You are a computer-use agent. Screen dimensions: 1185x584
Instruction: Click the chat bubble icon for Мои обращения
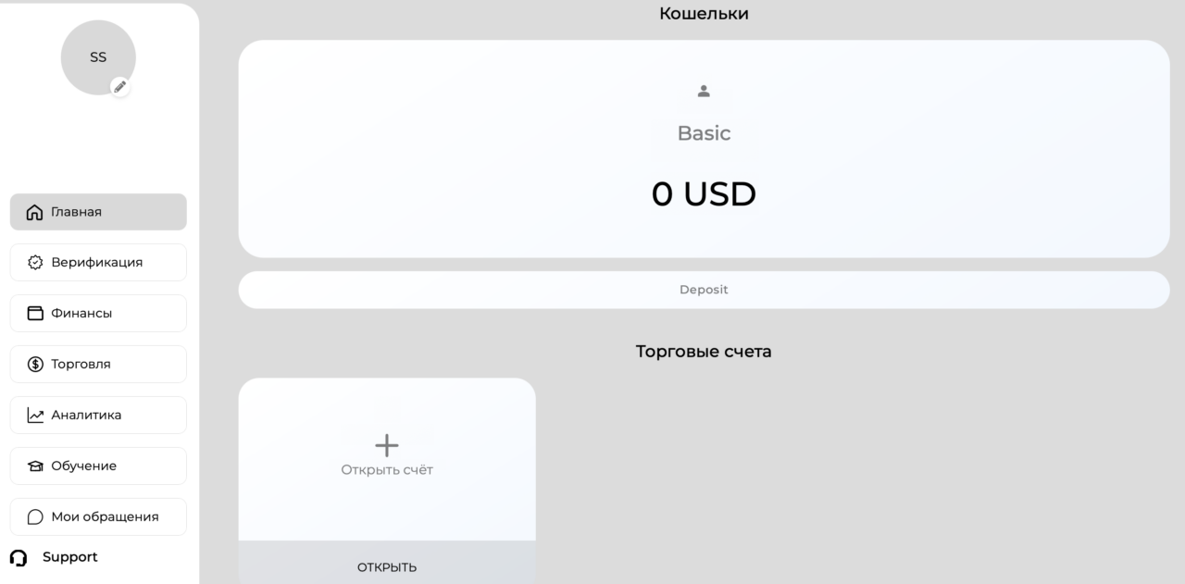[35, 517]
